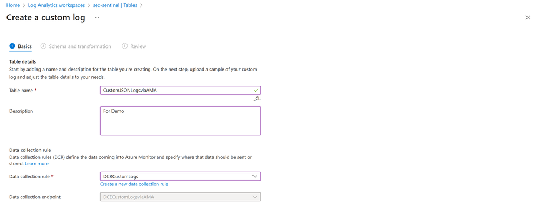The height and width of the screenshot is (207, 540).
Task: Open the Log Analytics workspaces breadcrumb
Action: click(57, 5)
